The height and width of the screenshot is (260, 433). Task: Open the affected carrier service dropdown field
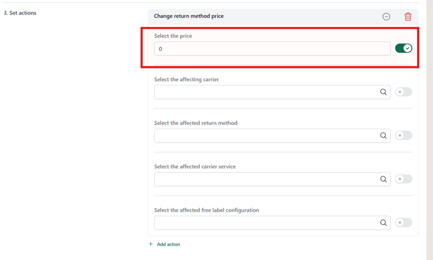(273, 179)
